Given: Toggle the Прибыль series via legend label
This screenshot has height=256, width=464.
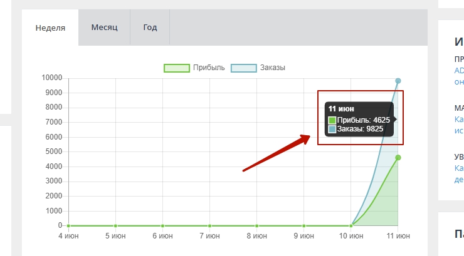Looking at the screenshot, I should pyautogui.click(x=209, y=68).
